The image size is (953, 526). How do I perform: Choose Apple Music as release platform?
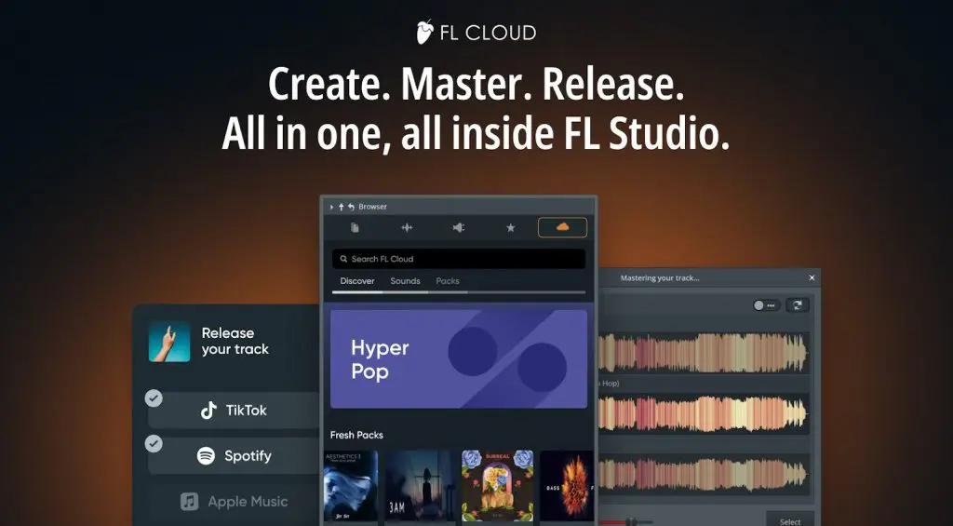(235, 502)
